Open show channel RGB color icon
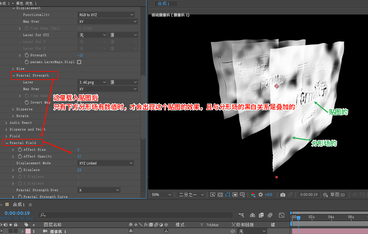 [253, 195]
